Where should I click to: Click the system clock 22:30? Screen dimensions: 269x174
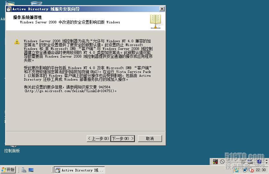[261, 170]
